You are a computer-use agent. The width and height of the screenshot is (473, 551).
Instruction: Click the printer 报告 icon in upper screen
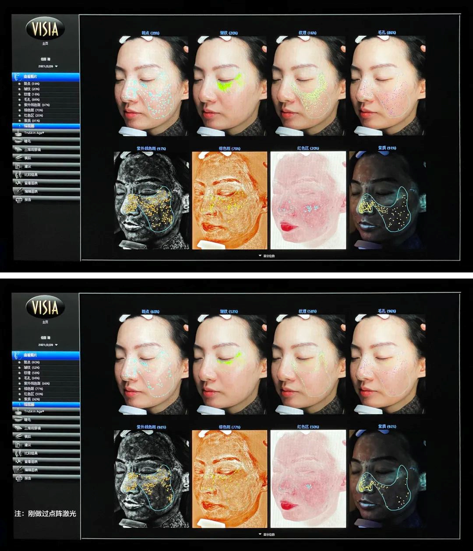(x=18, y=199)
